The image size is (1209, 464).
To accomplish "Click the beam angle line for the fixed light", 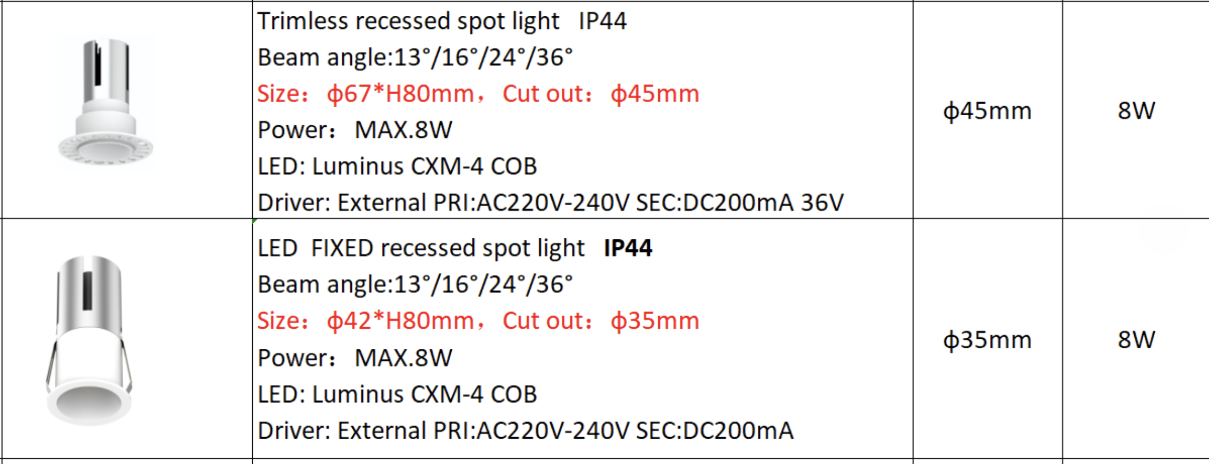I will 415,285.
